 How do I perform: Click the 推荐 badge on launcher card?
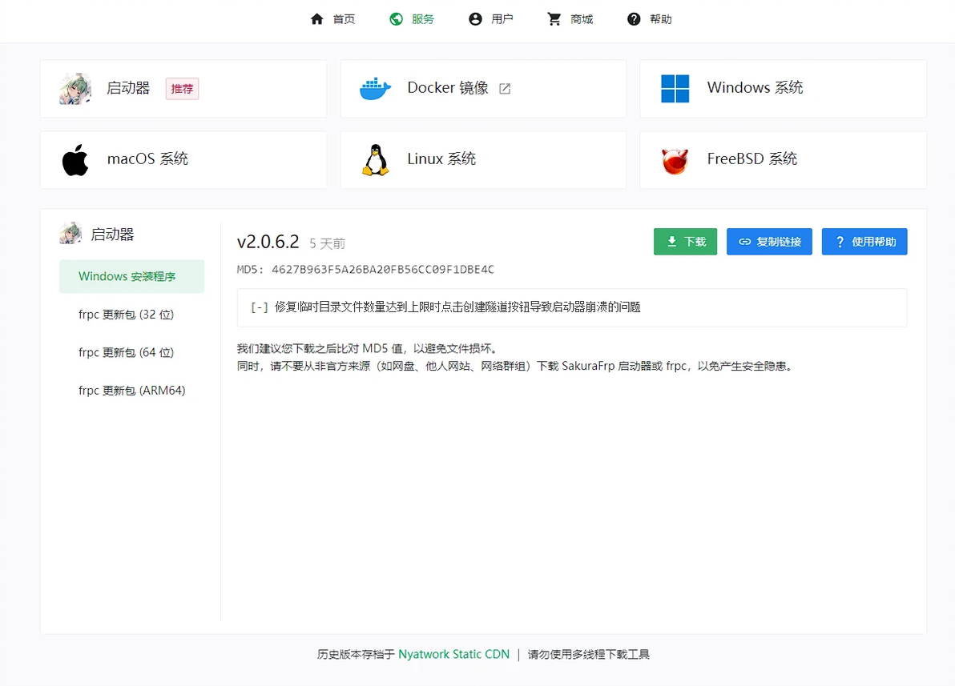point(182,89)
